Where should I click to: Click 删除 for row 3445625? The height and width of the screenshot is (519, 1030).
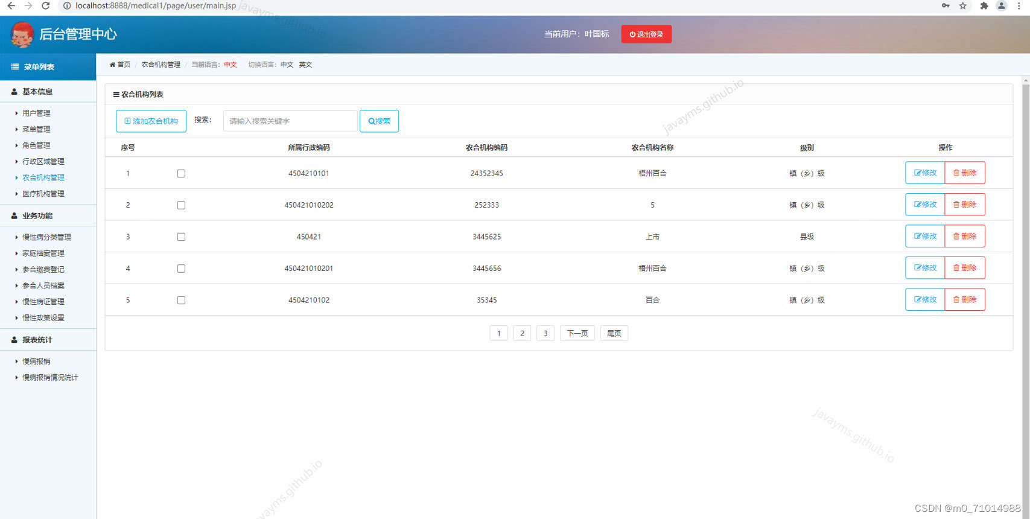click(x=965, y=236)
